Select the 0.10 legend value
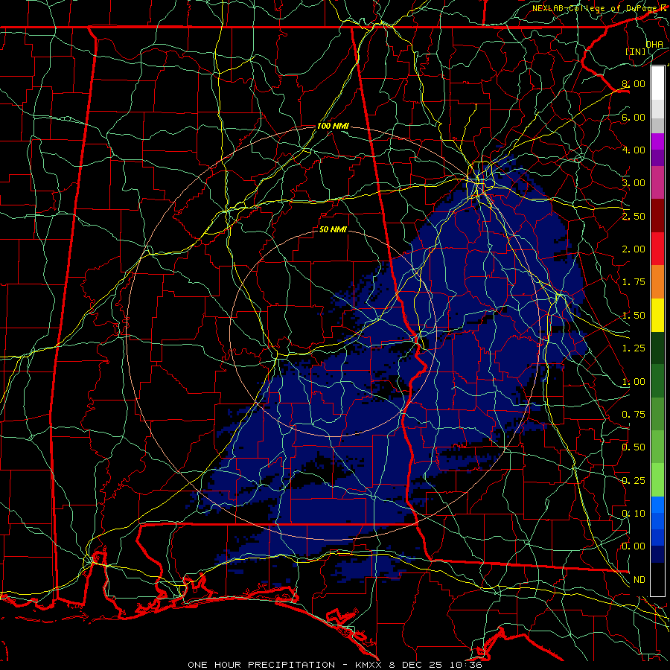This screenshot has height=670, width=670. click(x=634, y=514)
